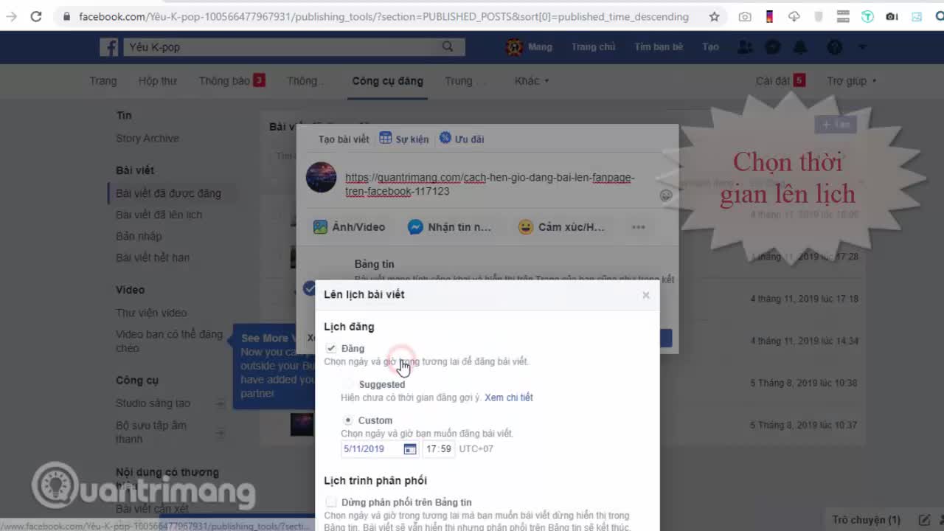The width and height of the screenshot is (944, 531).
Task: Click the schedule time field 17:59
Action: coord(438,449)
